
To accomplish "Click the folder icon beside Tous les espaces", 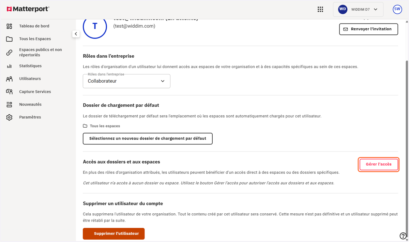I will pos(85,126).
